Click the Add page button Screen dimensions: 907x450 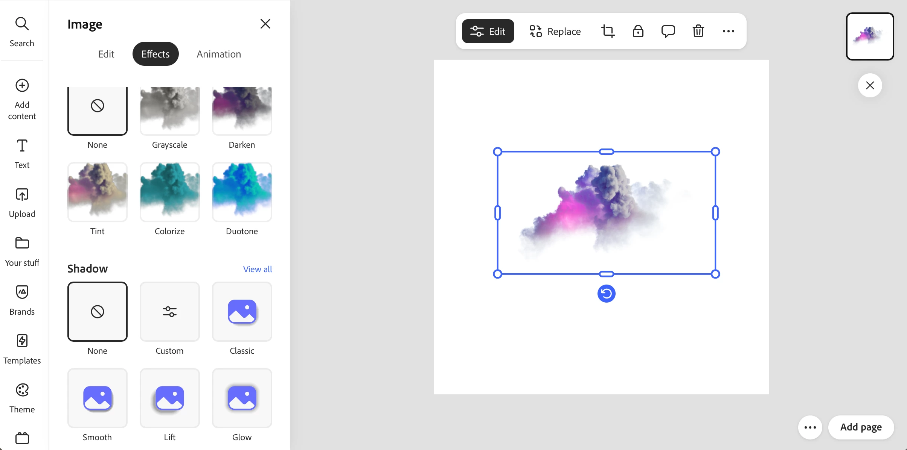click(x=861, y=427)
